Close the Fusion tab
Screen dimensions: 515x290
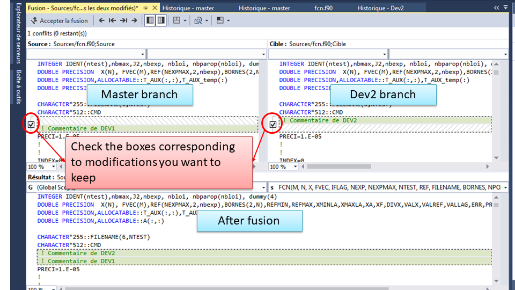coord(154,8)
